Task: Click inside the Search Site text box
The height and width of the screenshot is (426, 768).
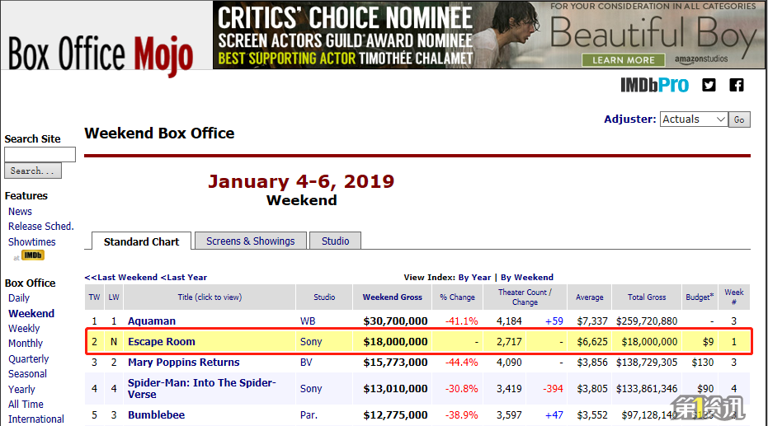Action: pyautogui.click(x=40, y=155)
